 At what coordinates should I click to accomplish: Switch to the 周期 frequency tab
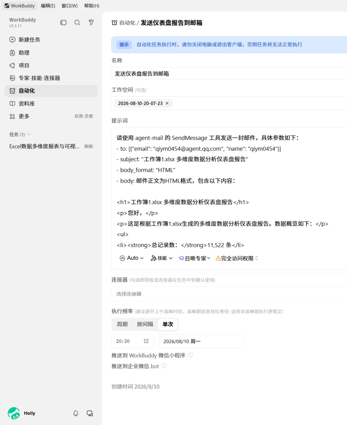point(122,324)
